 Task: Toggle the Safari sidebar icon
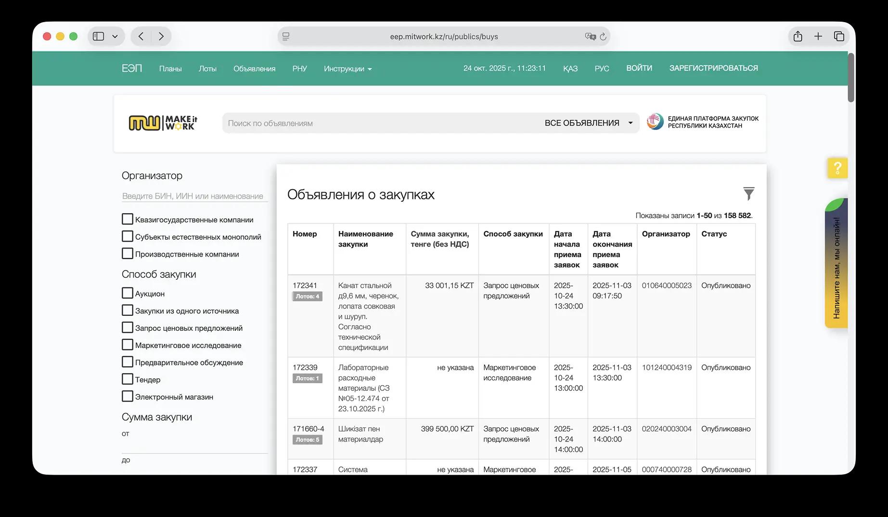tap(99, 37)
